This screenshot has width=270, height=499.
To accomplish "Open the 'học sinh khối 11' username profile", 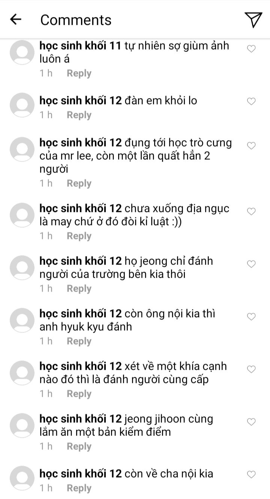I will [x=80, y=46].
